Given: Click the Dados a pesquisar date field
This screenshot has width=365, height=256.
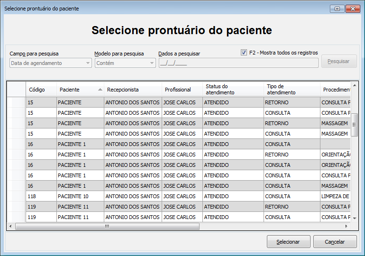Looking at the screenshot, I should click(238, 63).
